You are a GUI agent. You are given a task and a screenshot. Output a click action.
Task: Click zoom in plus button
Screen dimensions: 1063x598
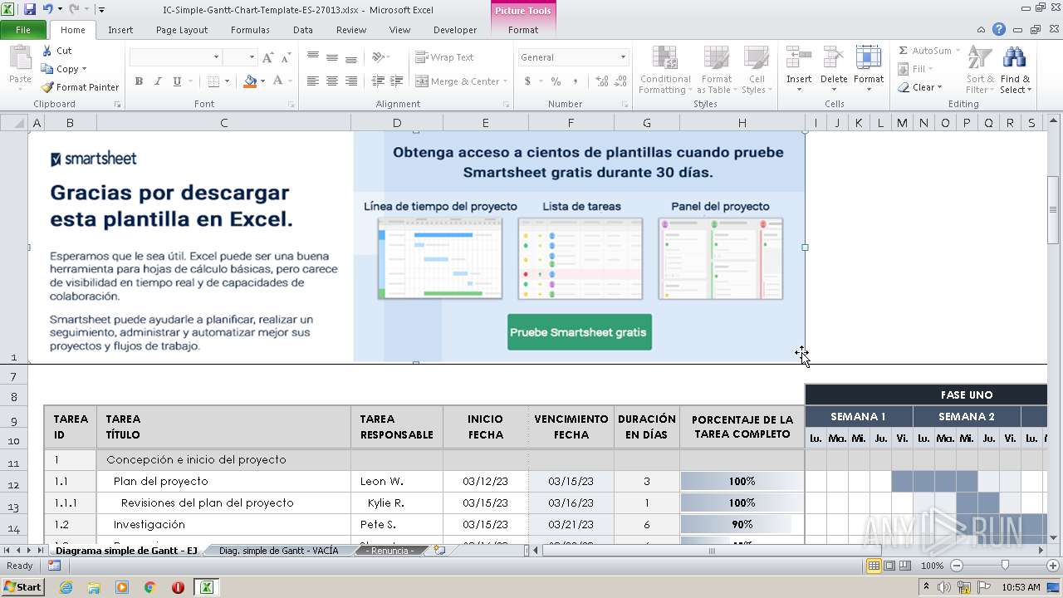(1053, 566)
